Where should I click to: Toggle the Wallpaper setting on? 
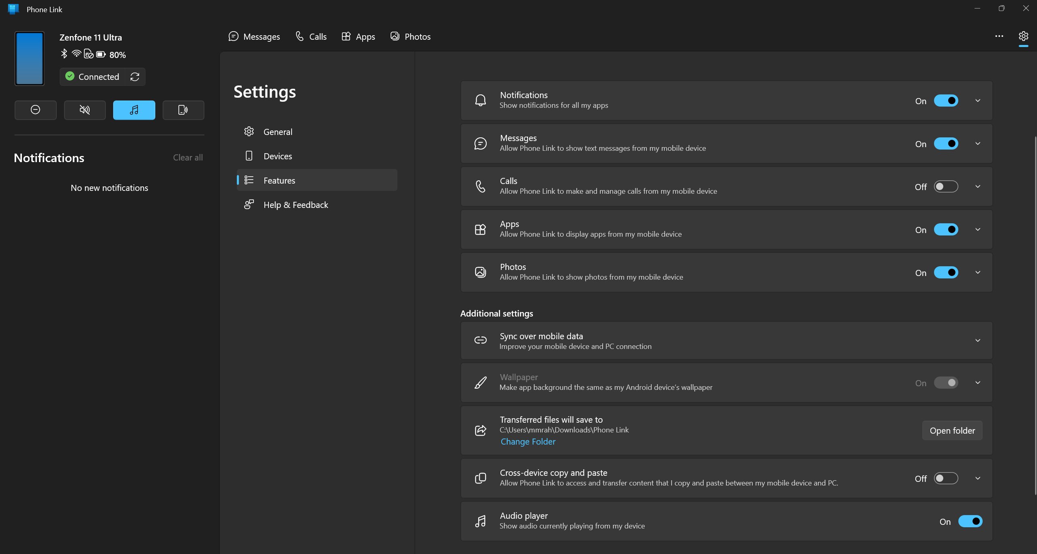(946, 383)
